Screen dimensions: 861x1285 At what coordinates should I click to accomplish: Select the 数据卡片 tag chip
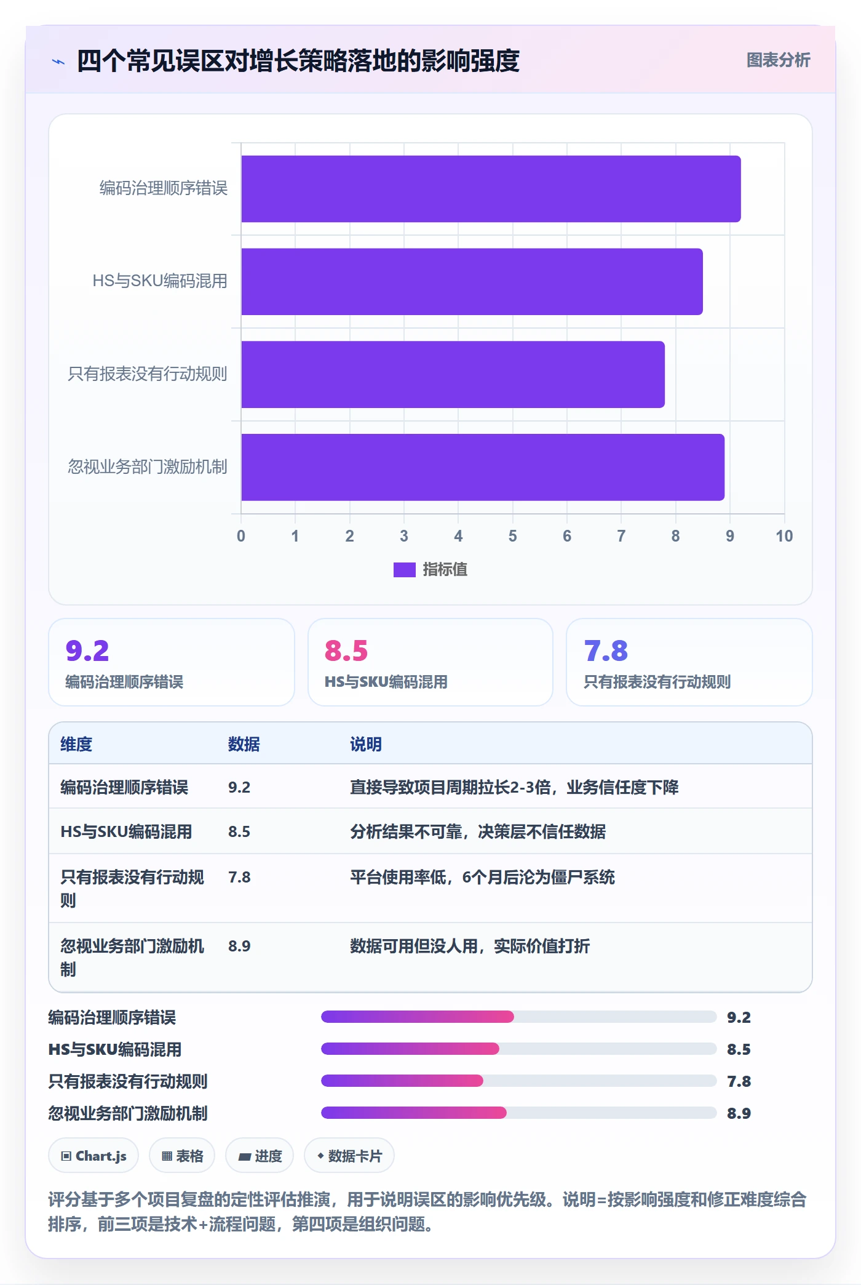(x=349, y=1156)
